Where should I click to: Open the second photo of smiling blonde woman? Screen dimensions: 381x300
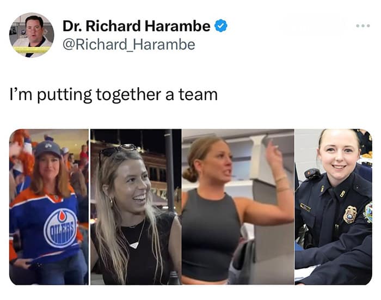click(136, 207)
